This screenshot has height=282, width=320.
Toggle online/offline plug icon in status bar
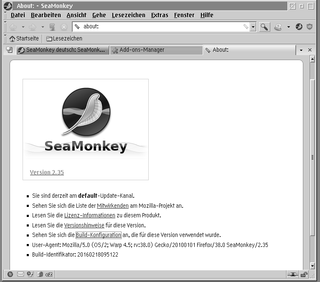click(293, 274)
